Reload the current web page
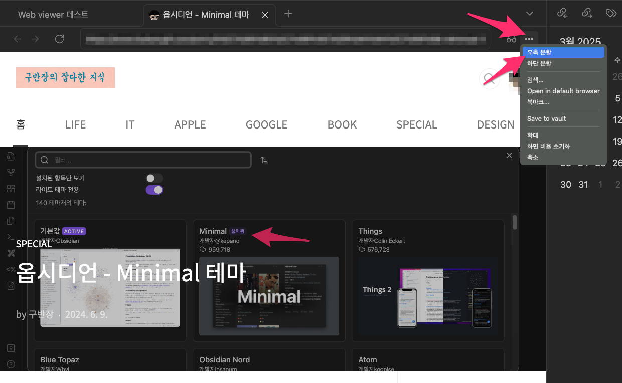This screenshot has width=622, height=383. (59, 39)
